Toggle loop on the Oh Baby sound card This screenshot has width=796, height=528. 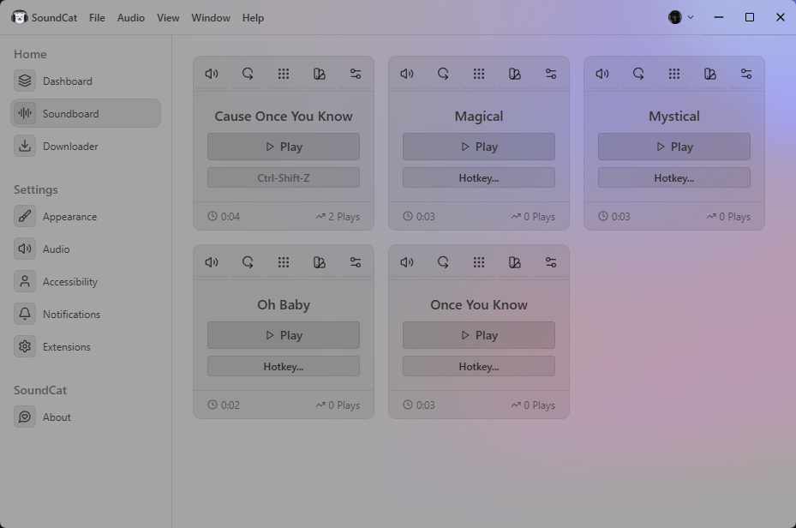(x=248, y=262)
